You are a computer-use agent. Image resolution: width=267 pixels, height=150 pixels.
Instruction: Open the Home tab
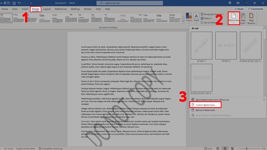[5, 9]
